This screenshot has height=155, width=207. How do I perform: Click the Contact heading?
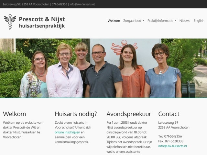(x=169, y=114)
